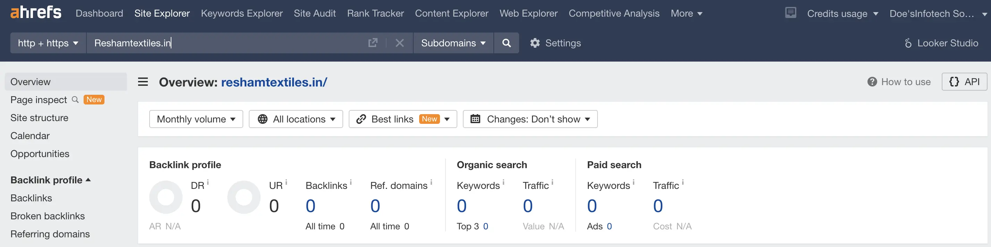991x247 pixels.
Task: Open Site Audit
Action: coord(315,13)
